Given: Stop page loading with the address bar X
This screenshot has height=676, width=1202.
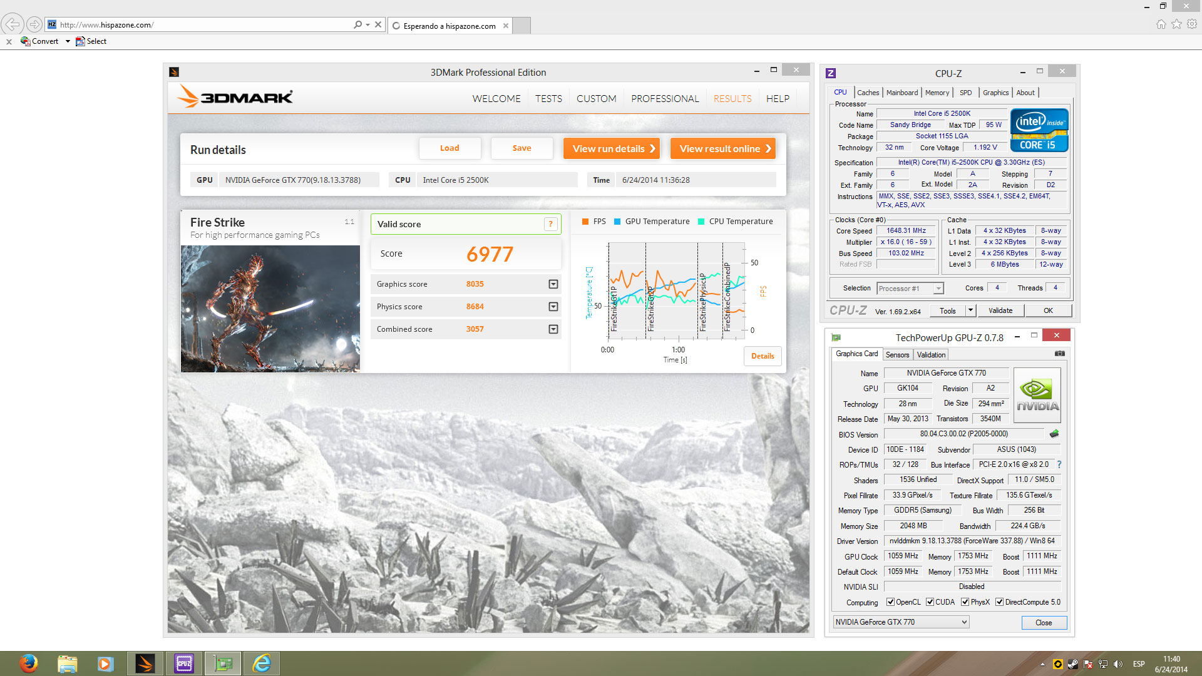Looking at the screenshot, I should point(378,24).
